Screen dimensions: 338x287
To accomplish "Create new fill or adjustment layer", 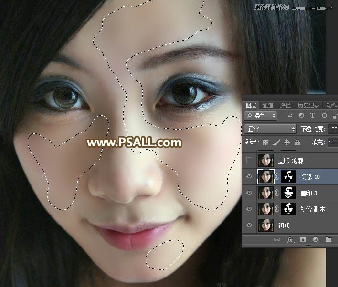I will (316, 240).
